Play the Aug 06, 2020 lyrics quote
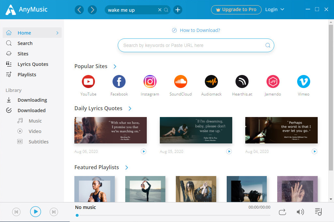The width and height of the screenshot is (334, 222). point(144,151)
